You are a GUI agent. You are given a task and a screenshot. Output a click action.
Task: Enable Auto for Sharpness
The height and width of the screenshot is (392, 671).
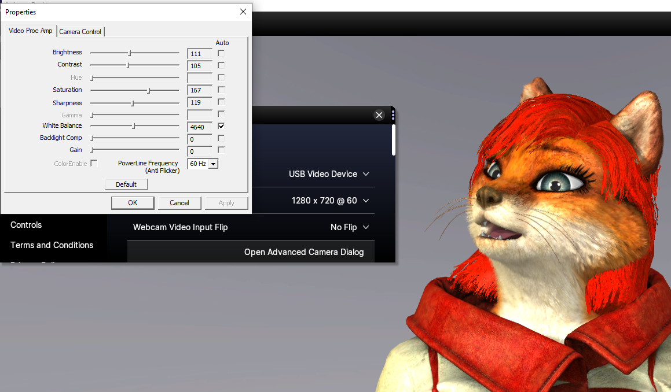click(x=221, y=102)
